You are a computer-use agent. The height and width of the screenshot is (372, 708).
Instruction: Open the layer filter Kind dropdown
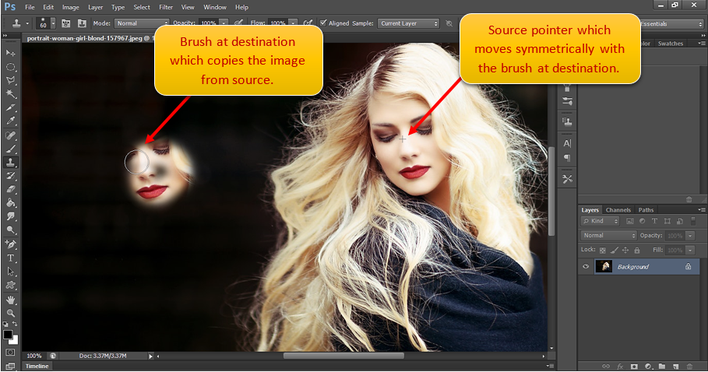600,221
